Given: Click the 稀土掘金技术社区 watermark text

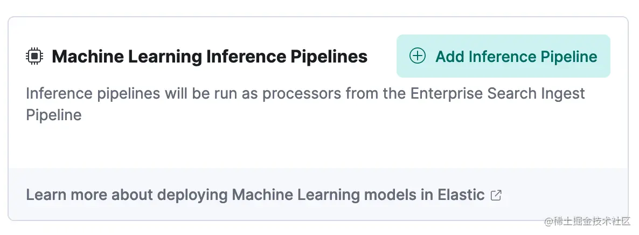Looking at the screenshot, I should [587, 222].
